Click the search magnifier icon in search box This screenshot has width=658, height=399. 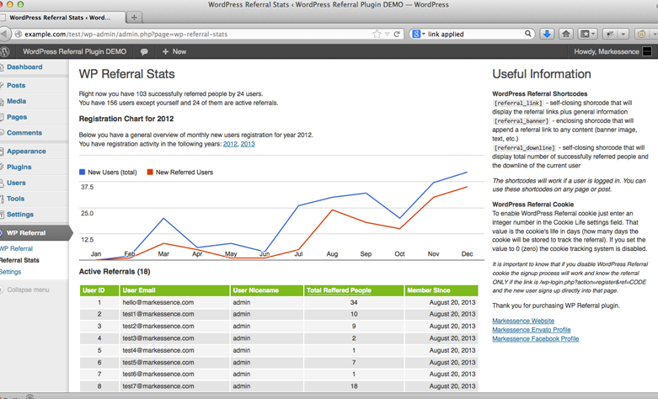click(x=528, y=35)
